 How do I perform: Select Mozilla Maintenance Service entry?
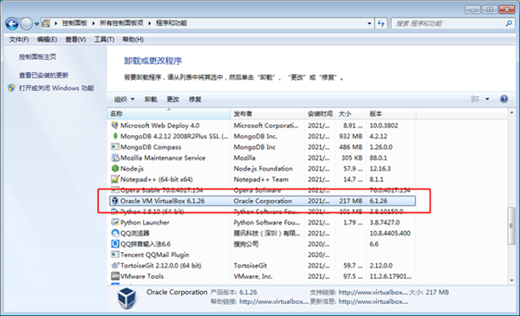(263, 158)
